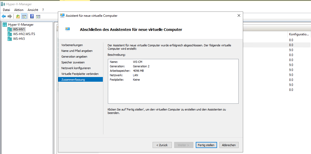Click the Forward arrow toolbar icon
Image resolution: width=311 pixels, height=154 pixels.
[10, 16]
